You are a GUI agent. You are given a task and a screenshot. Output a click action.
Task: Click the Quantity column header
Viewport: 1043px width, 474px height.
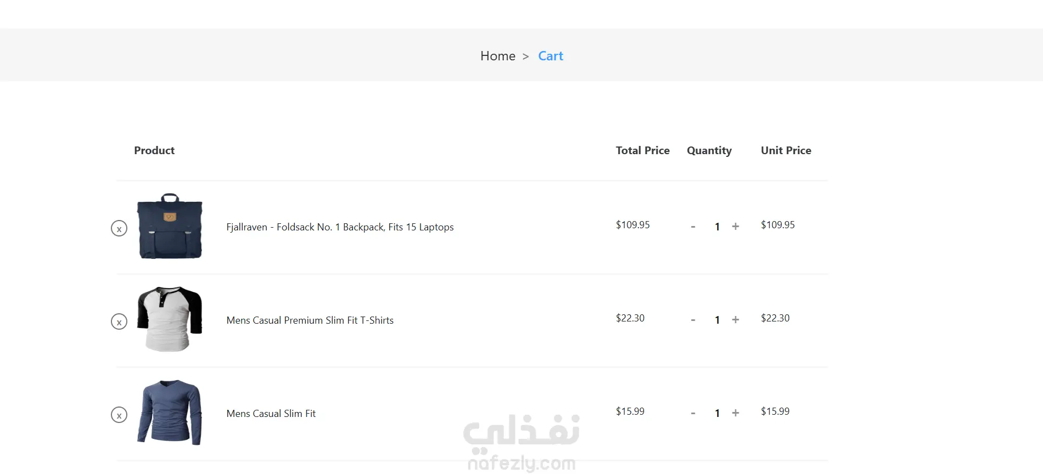(709, 150)
